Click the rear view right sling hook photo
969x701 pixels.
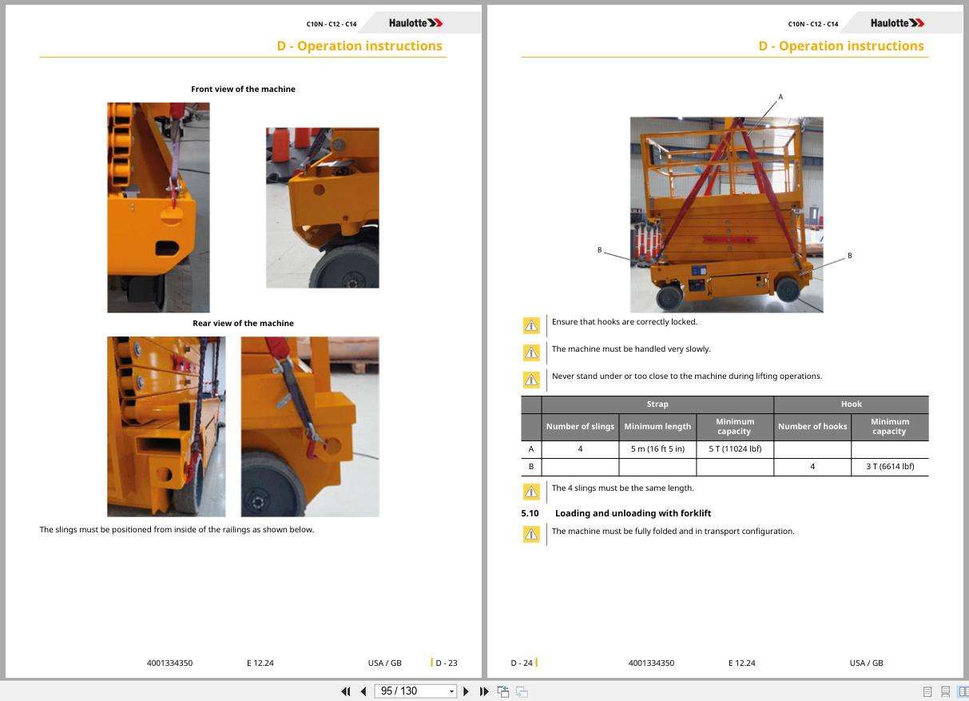310,426
